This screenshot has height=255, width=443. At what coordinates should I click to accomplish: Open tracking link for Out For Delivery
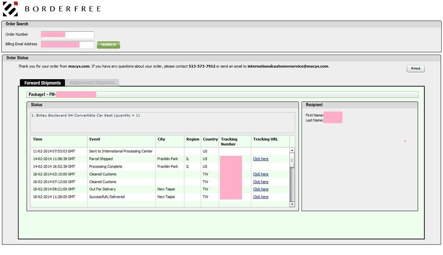[260, 189]
